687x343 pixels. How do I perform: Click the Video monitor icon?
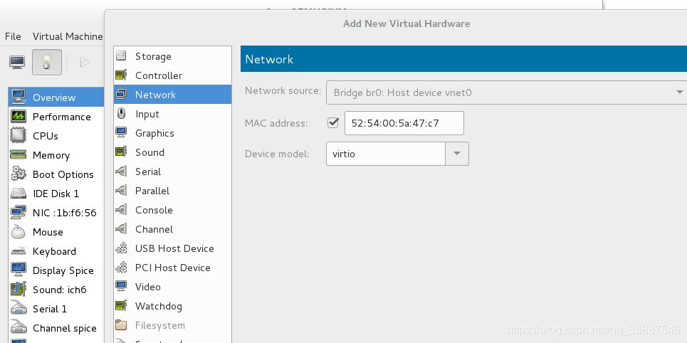pos(121,287)
